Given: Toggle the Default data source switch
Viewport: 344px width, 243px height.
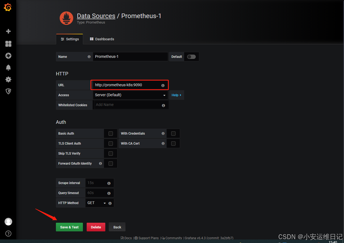Looking at the screenshot, I should coord(191,57).
